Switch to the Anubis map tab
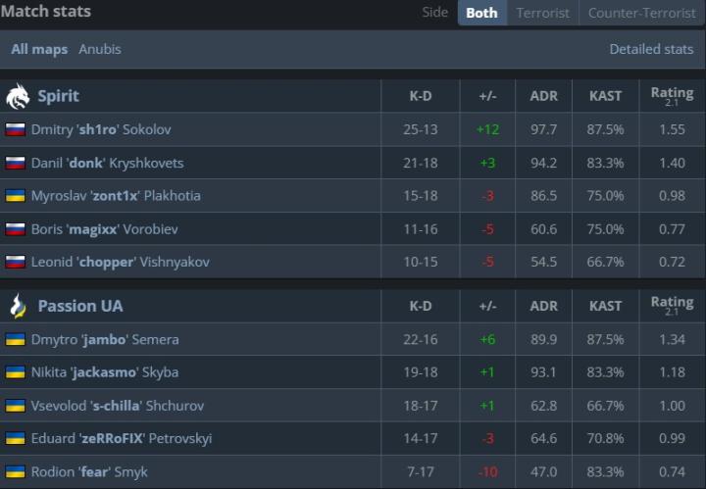This screenshot has width=706, height=489. point(100,49)
